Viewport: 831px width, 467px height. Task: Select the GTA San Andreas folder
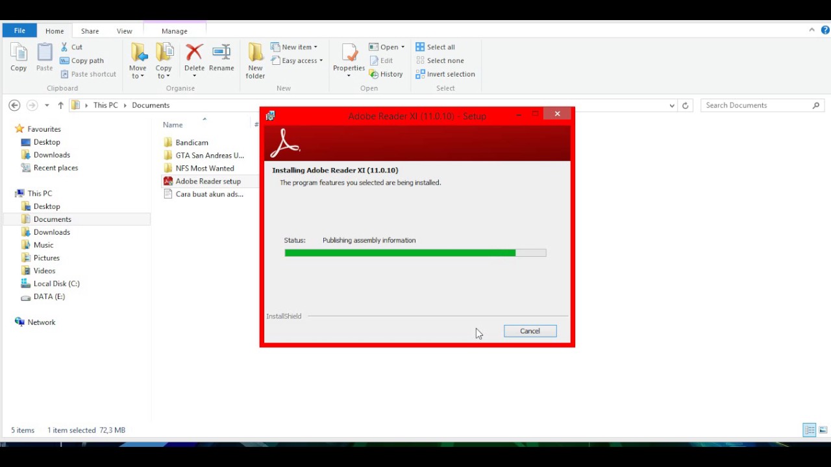click(x=210, y=156)
